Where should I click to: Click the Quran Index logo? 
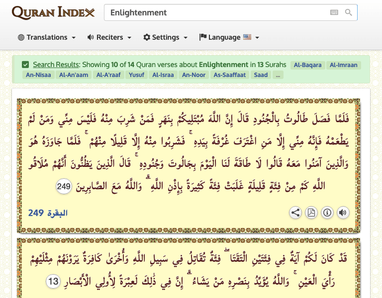(x=53, y=12)
